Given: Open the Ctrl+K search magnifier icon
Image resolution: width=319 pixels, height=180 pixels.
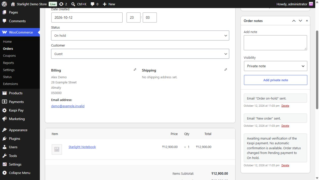Looking at the screenshot, I should 73,4.
